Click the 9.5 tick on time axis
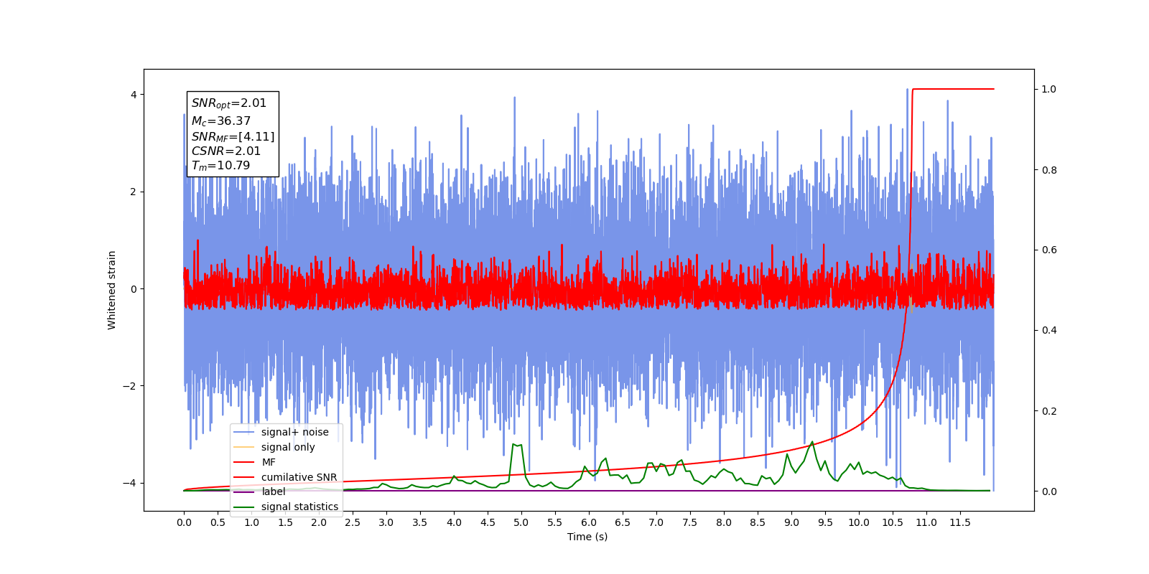This screenshot has width=1149, height=574. 825,522
